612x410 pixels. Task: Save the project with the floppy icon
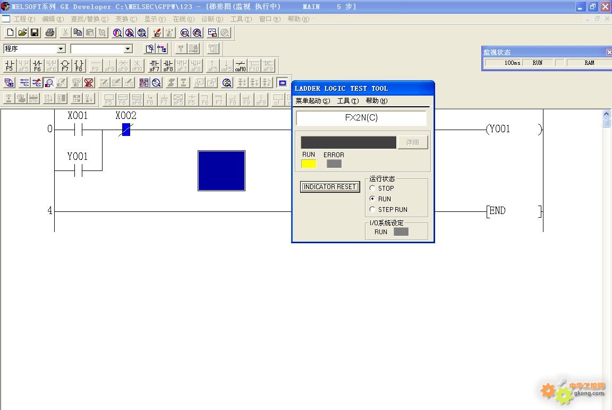(35, 33)
